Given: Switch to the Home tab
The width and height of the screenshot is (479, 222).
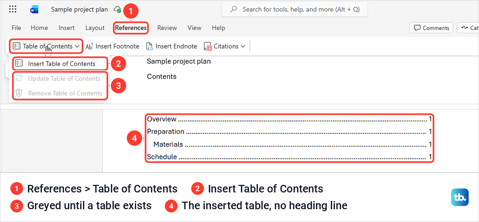Looking at the screenshot, I should point(39,28).
